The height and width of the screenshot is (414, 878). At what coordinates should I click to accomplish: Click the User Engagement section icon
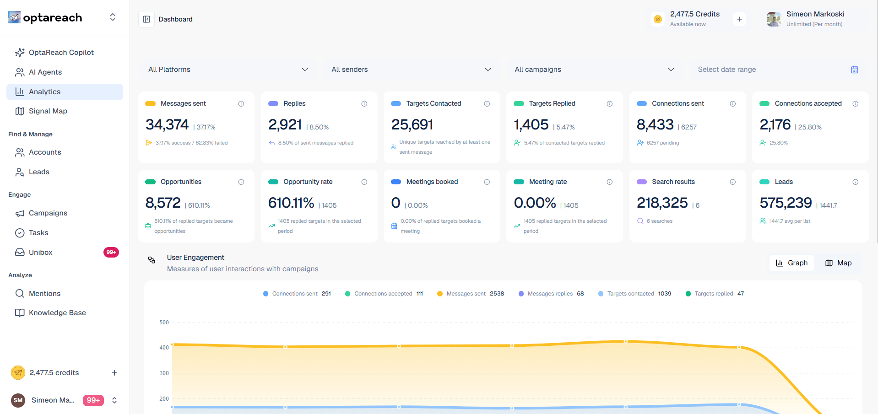(152, 260)
